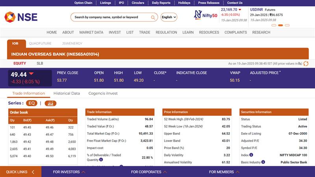This screenshot has width=315, height=177.
Task: Open the English language dropdown
Action: 169,17
